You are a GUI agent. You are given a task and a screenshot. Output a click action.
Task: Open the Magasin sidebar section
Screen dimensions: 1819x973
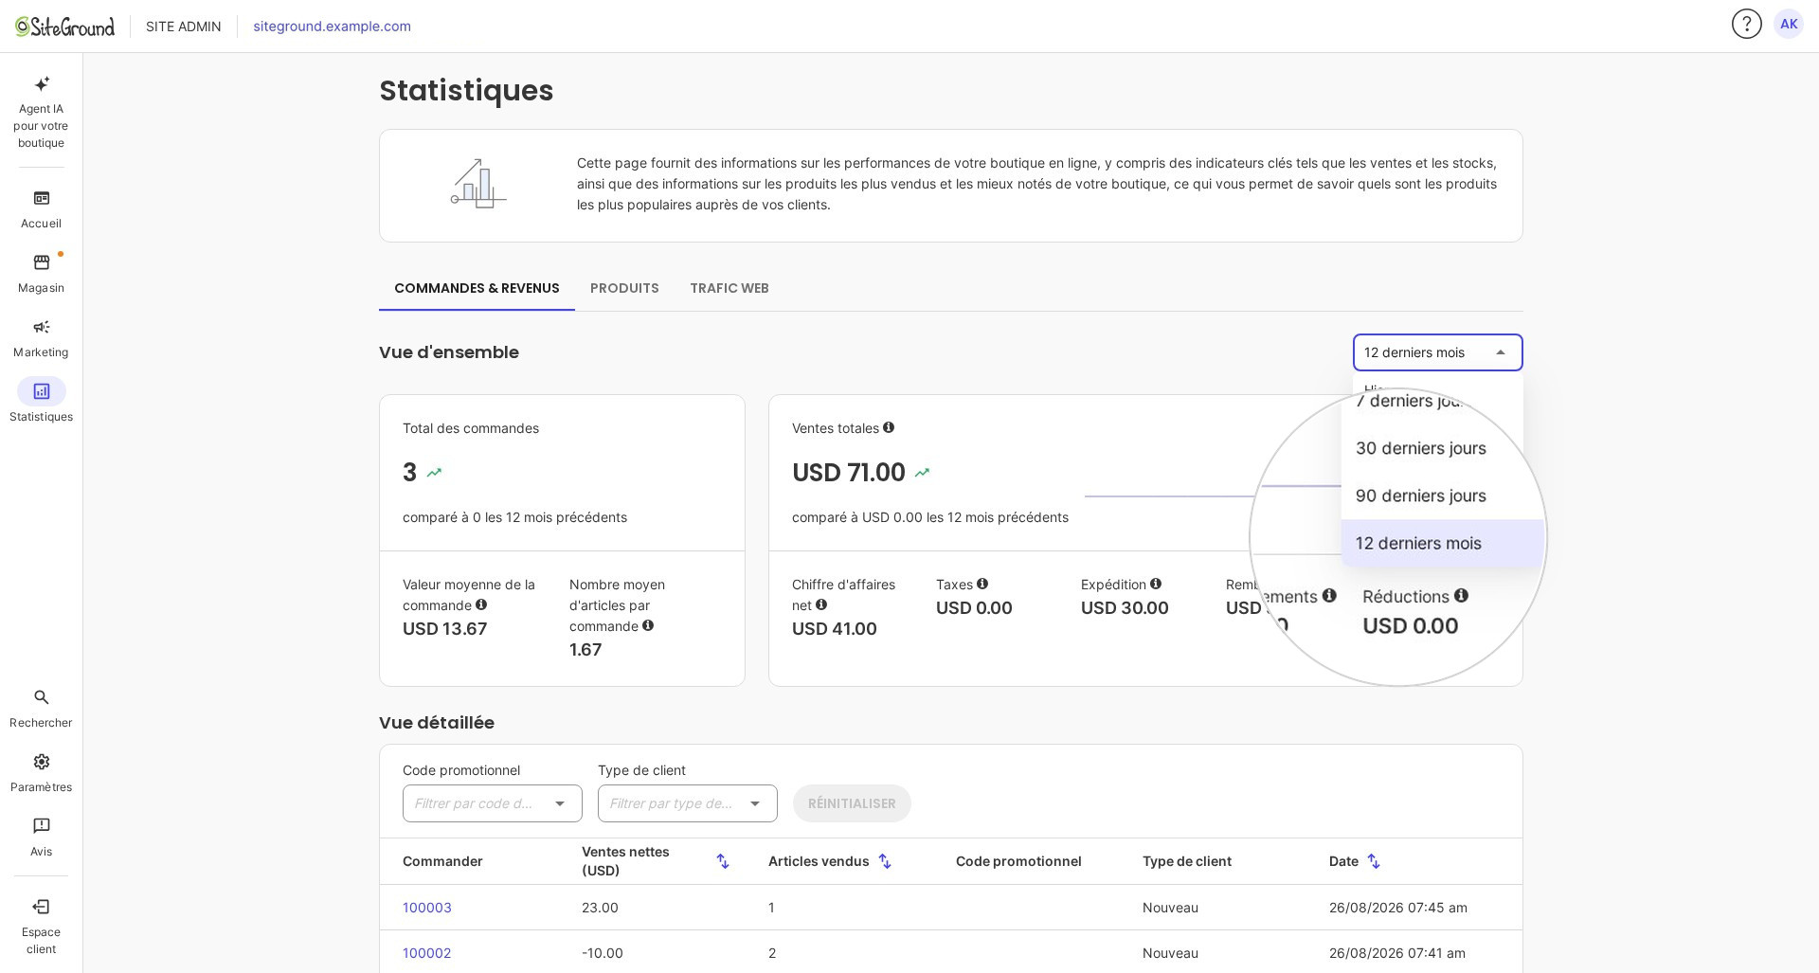pos(41,274)
